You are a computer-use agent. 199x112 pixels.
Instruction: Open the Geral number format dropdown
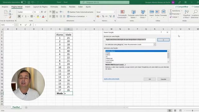pos(114,12)
